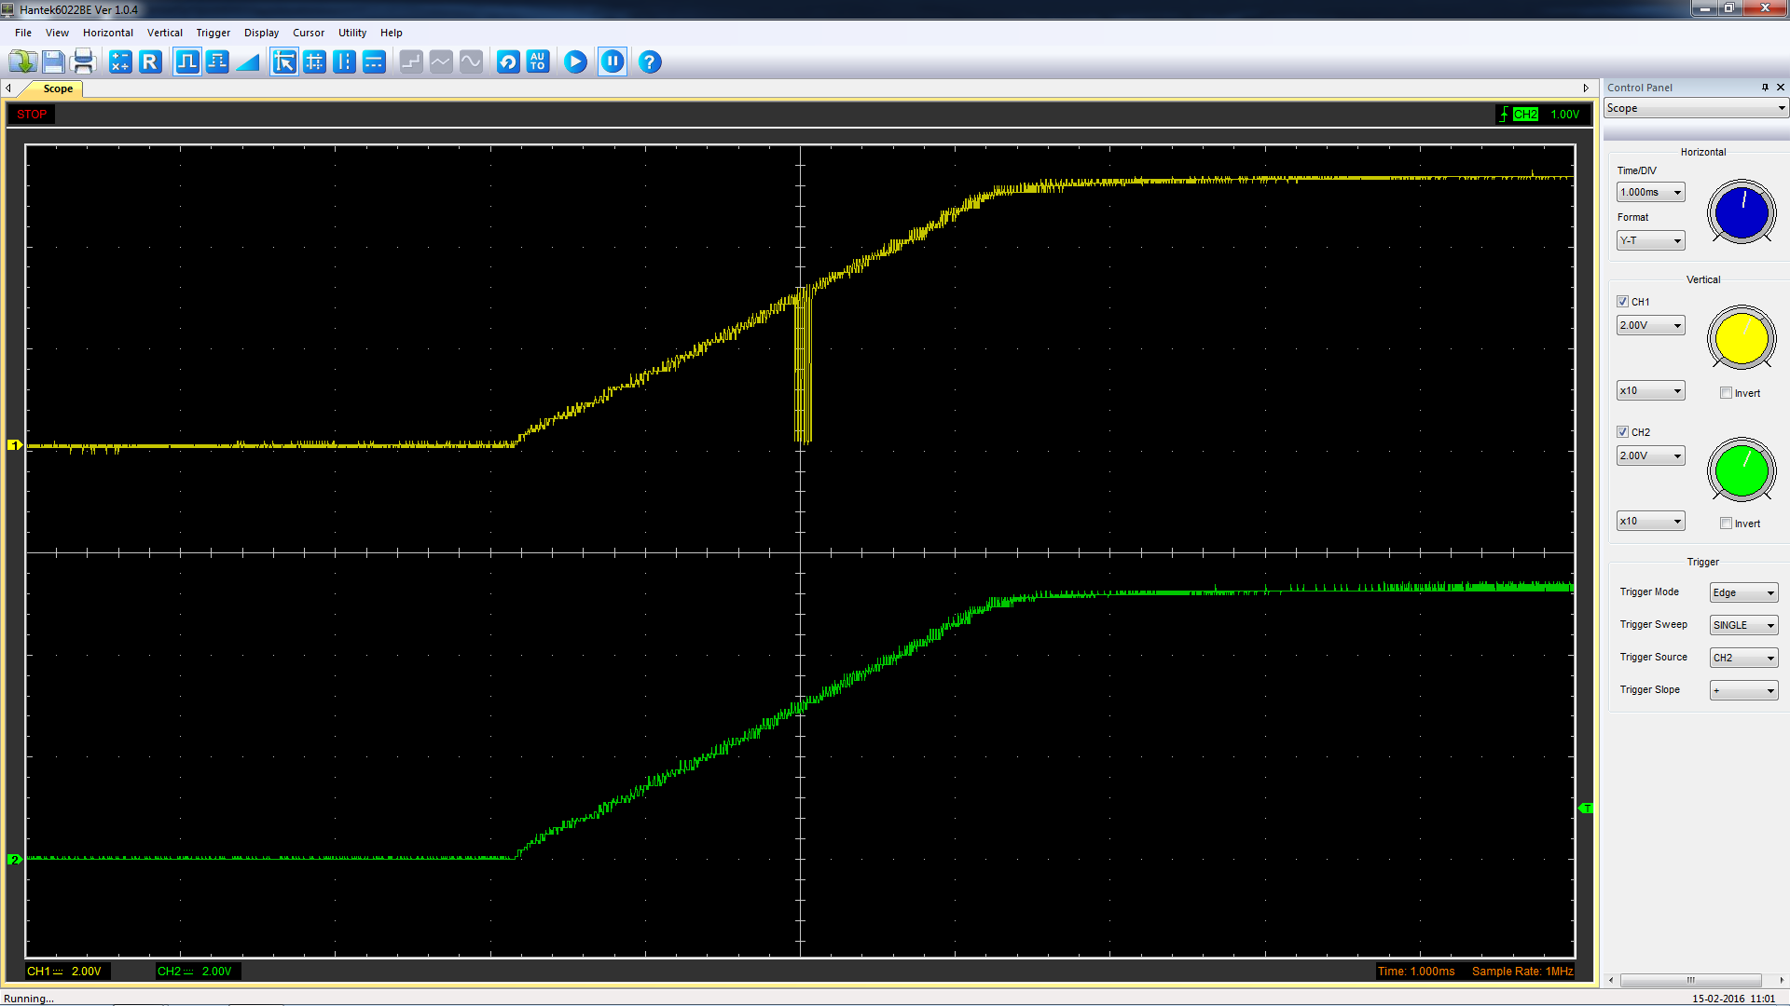Screen dimensions: 1790x1006
Task: Click the red STOP indicator
Action: [31, 113]
